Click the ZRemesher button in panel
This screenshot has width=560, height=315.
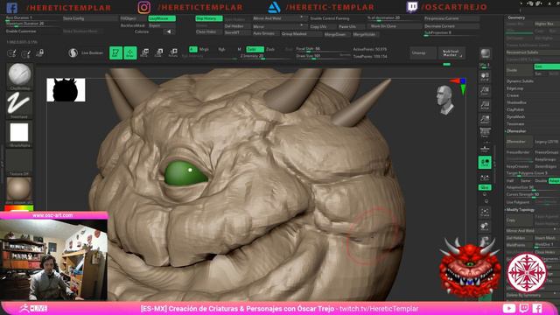(x=519, y=142)
